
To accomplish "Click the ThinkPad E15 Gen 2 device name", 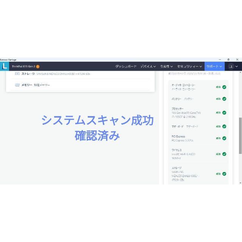I will point(23,67).
